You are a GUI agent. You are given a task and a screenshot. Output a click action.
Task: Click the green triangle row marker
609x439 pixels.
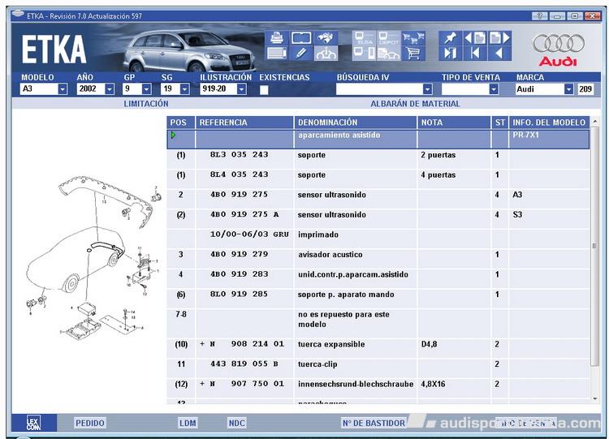tap(173, 135)
